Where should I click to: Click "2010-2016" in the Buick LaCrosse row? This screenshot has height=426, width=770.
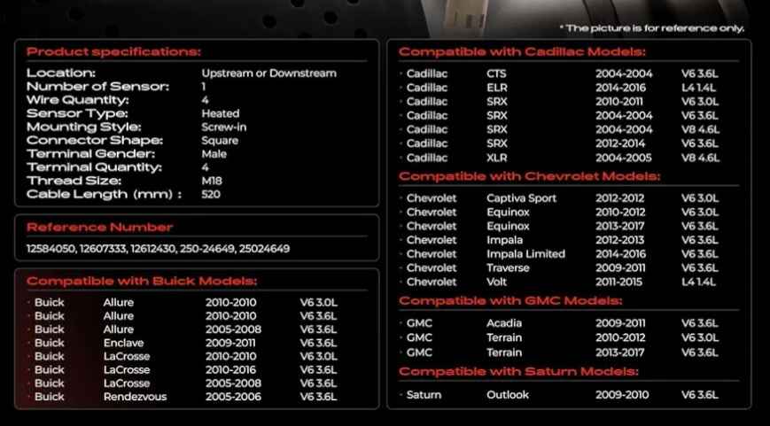230,369
